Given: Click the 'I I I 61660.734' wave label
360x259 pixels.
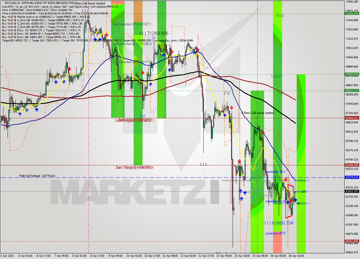Looking at the screenshot, I should tap(279, 223).
